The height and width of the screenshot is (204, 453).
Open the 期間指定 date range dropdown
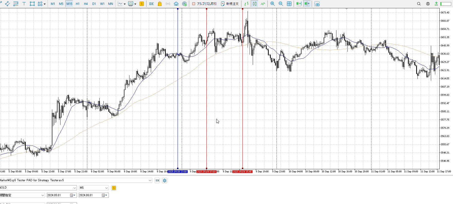[43, 195]
